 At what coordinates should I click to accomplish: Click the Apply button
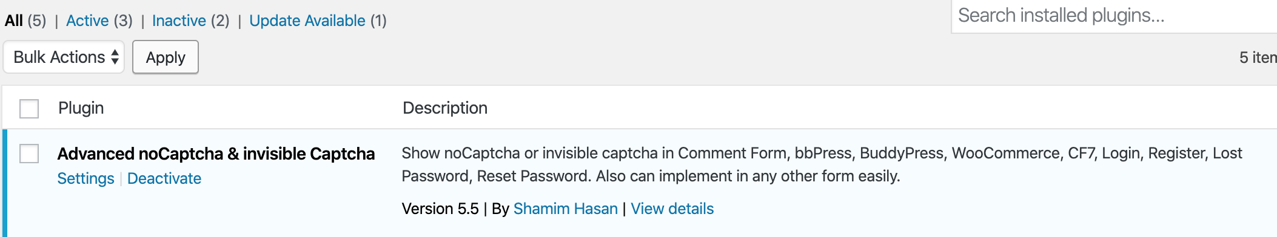166,57
